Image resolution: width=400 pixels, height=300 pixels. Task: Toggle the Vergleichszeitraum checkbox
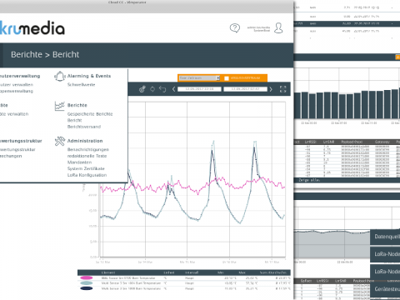point(227,78)
